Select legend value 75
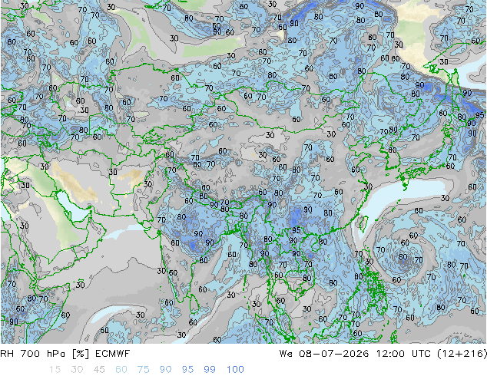Image resolution: width=487 pixels, height=376 pixels. coord(143,370)
